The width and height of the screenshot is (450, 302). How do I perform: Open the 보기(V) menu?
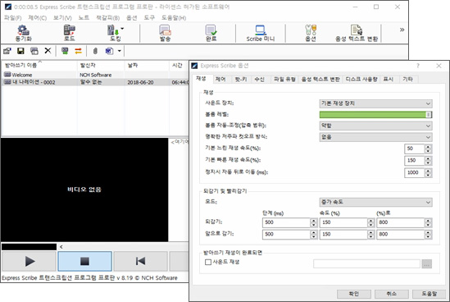pyautogui.click(x=62, y=18)
